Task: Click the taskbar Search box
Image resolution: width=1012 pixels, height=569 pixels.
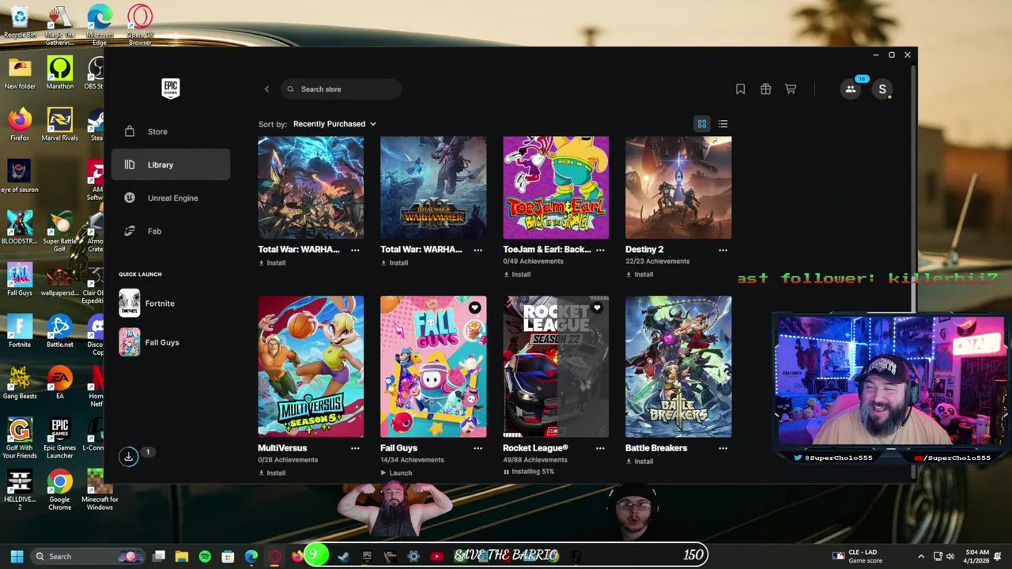Action: click(87, 556)
